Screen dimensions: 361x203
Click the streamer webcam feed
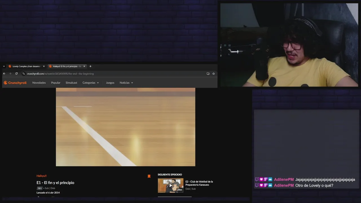pyautogui.click(x=289, y=45)
